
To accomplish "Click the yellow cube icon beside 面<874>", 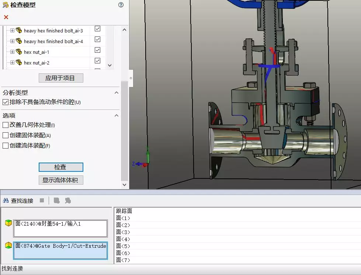I will tap(8, 246).
